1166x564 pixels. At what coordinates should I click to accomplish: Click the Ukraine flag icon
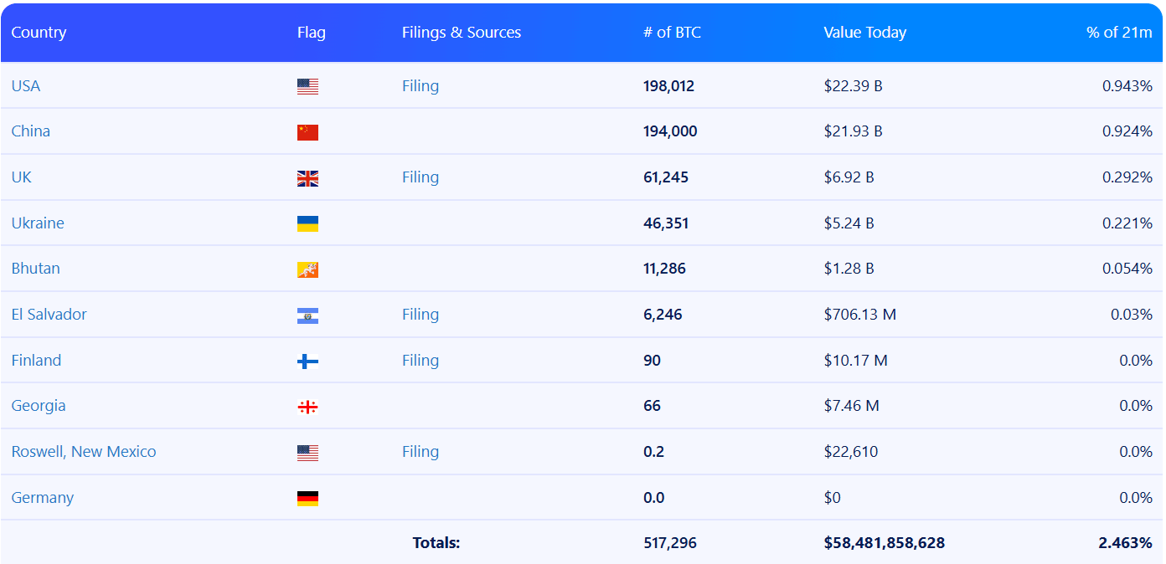(x=307, y=223)
